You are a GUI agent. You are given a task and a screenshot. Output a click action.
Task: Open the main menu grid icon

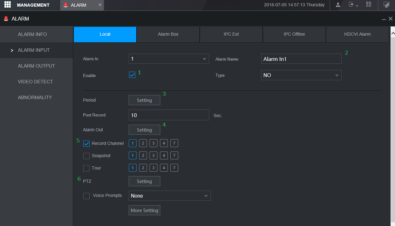8,5
